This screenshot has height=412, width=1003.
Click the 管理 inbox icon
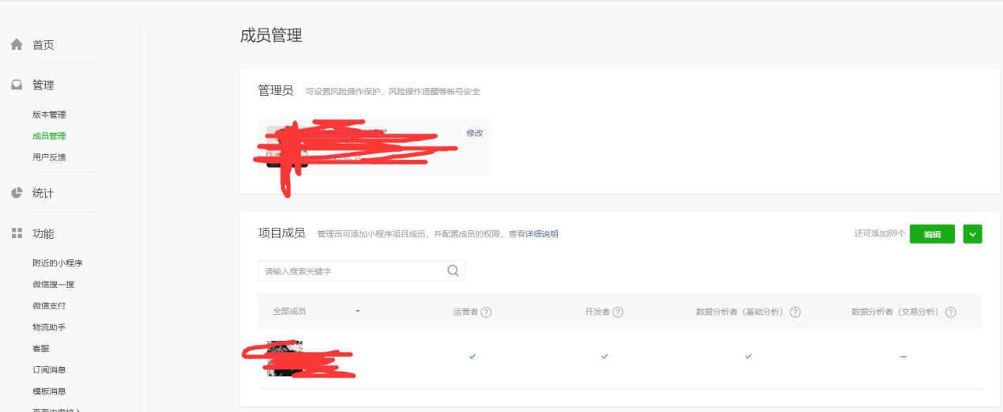tap(17, 85)
